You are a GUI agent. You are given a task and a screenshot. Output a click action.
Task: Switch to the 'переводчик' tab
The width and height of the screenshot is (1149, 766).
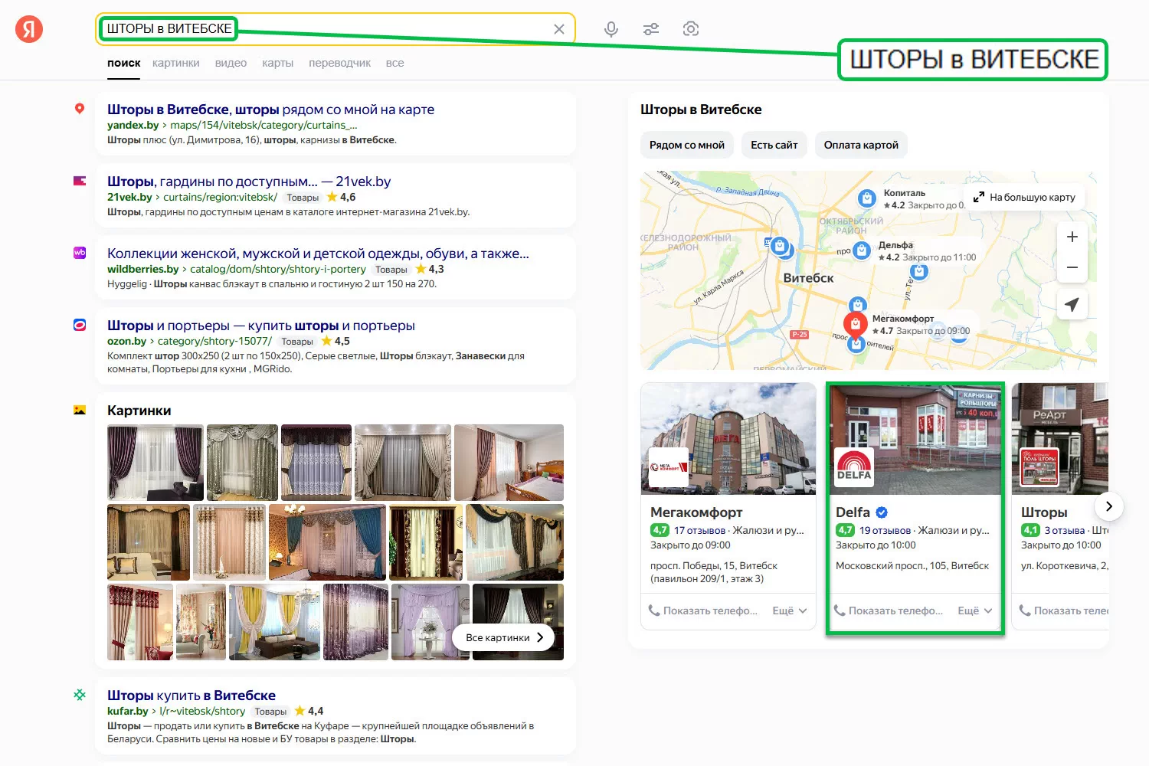tap(339, 63)
